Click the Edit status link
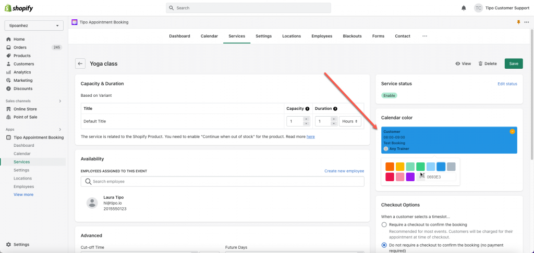This screenshot has width=534, height=253. pyautogui.click(x=507, y=84)
